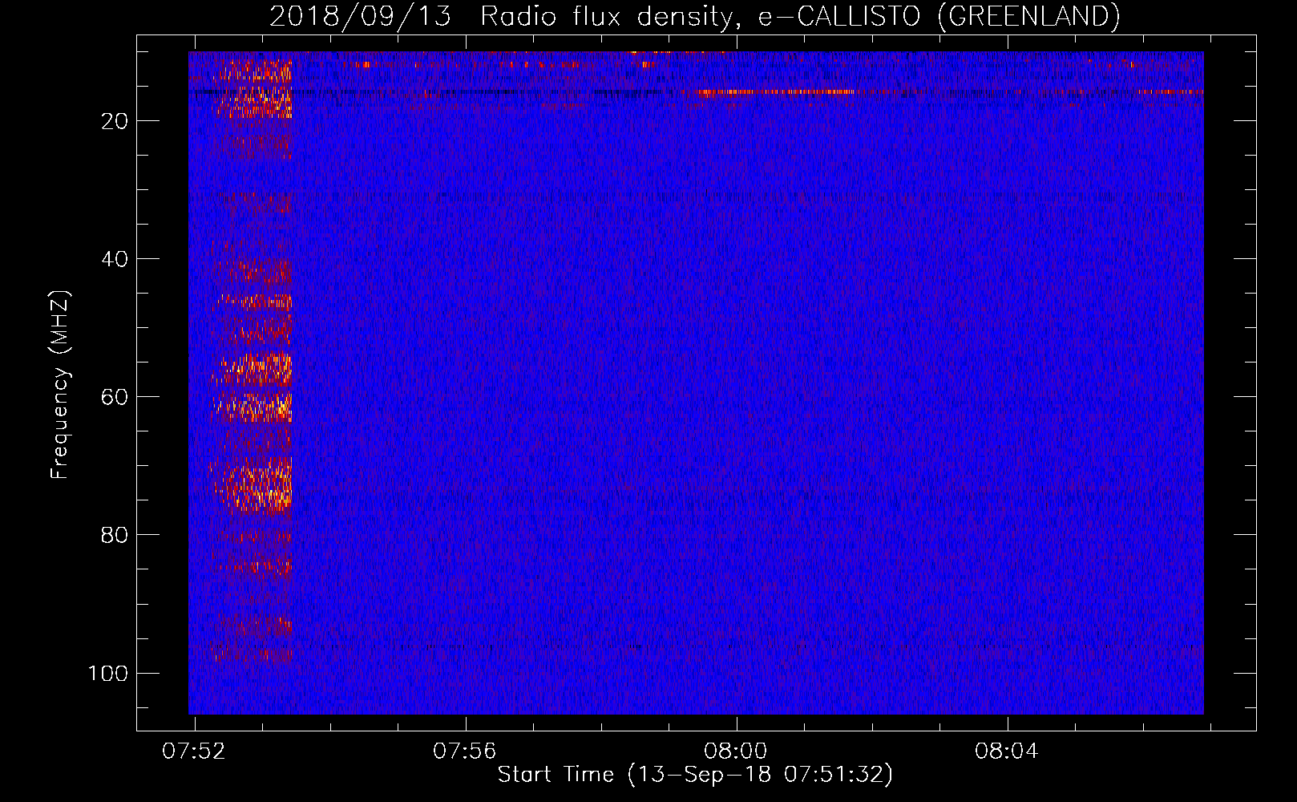The image size is (1297, 802).
Task: Select the '07:56' time tick label
Action: tap(465, 751)
